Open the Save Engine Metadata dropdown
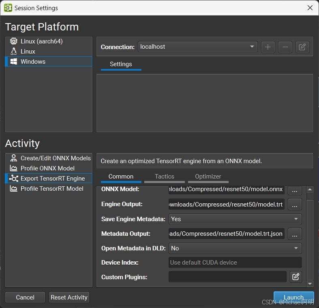Image resolution: width=319 pixels, height=308 pixels. point(235,219)
